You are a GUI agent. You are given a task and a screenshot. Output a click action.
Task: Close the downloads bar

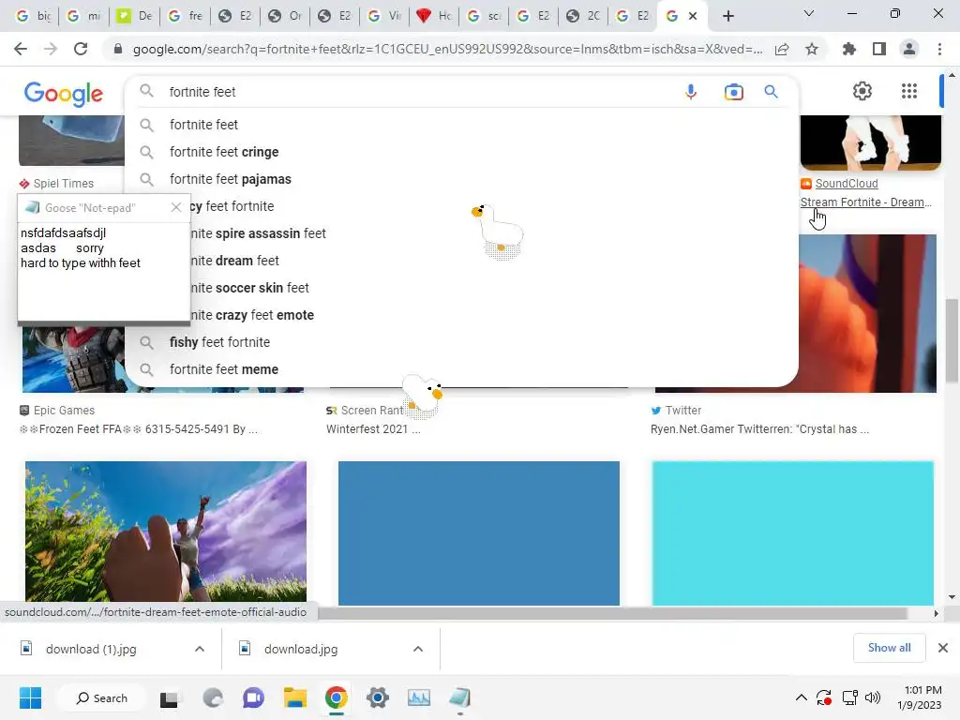(x=943, y=648)
